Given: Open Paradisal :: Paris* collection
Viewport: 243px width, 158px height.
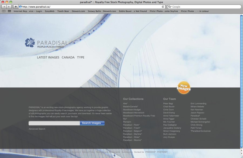Looking at the screenshot, I should (x=131, y=125).
